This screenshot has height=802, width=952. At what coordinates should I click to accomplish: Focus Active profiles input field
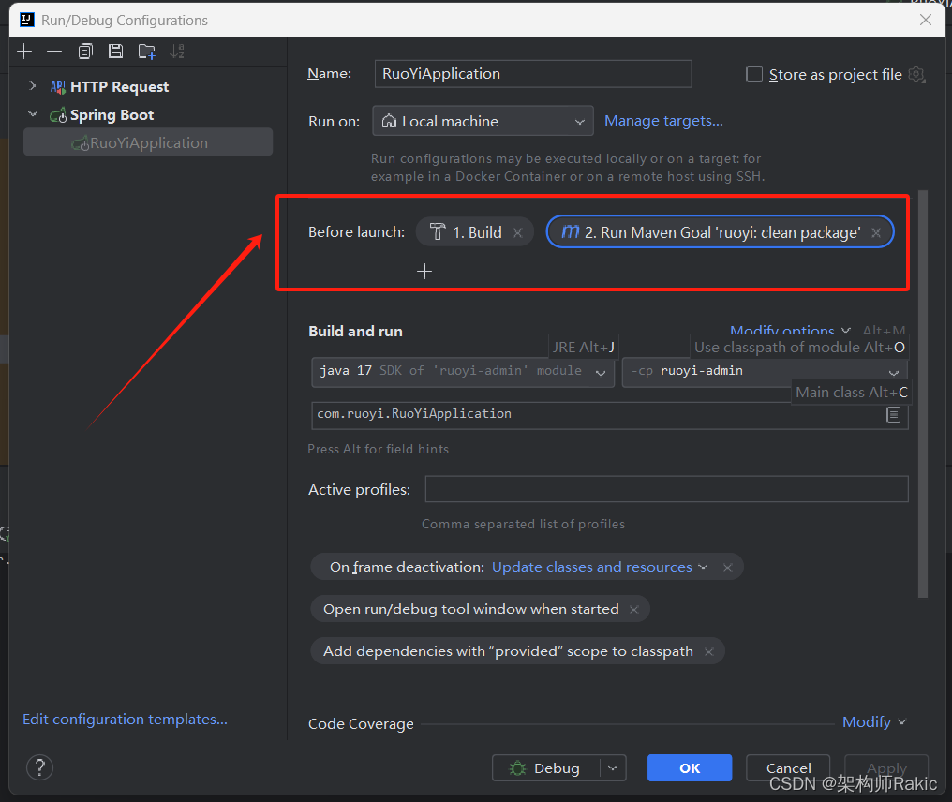coord(666,489)
